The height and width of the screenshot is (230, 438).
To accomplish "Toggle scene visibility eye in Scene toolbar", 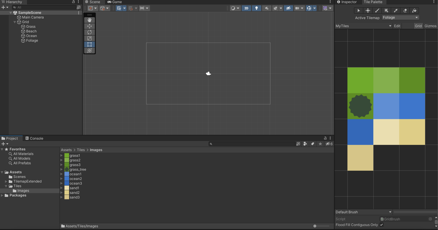I will (288, 8).
